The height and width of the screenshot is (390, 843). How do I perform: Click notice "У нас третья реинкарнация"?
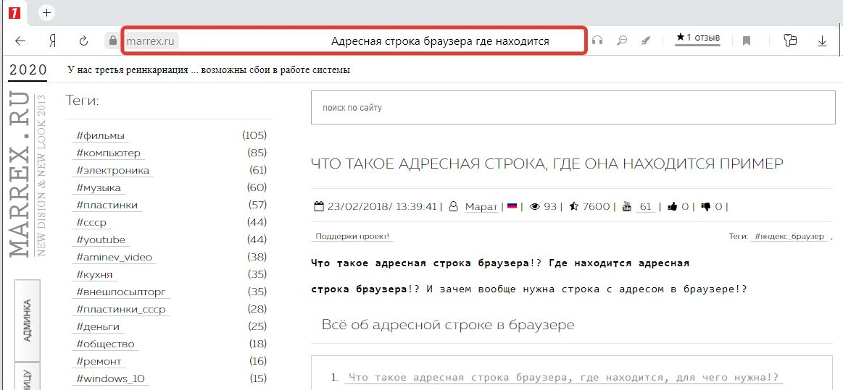tap(209, 70)
